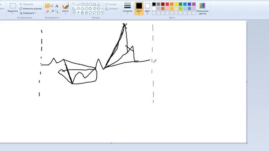Select the Rounded rectangle shape

(90, 5)
